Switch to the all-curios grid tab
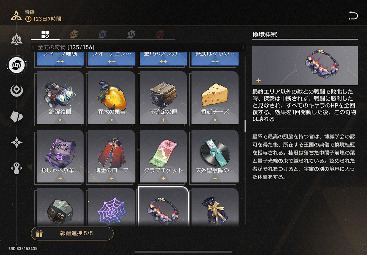The height and width of the screenshot is (255, 367). [x=45, y=34]
